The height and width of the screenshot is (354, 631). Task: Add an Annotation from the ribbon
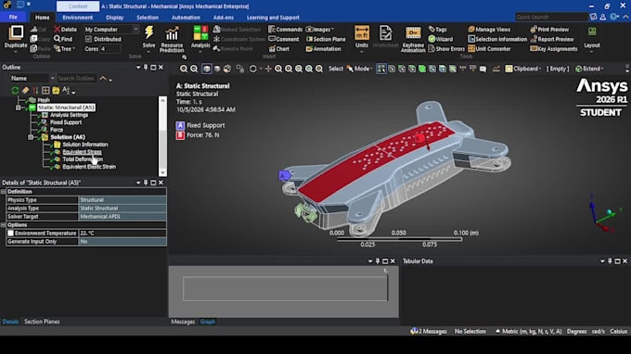[x=323, y=48]
